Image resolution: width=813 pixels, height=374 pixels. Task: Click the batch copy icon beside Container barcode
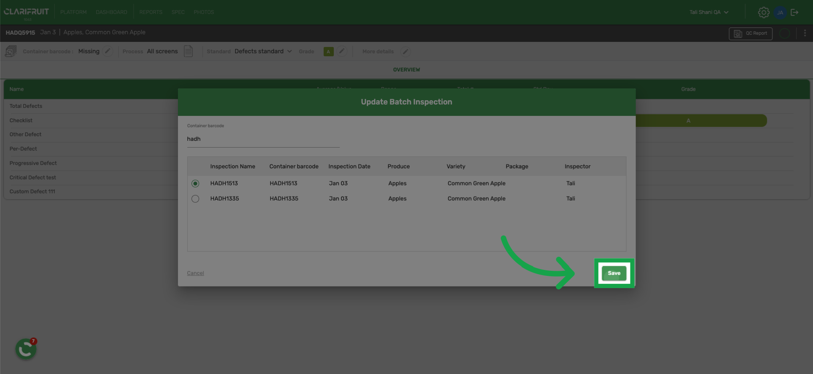[11, 51]
